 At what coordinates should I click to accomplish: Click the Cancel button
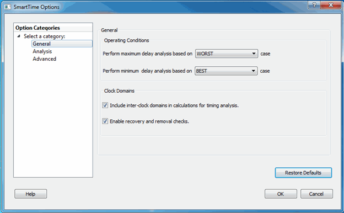[316, 194]
